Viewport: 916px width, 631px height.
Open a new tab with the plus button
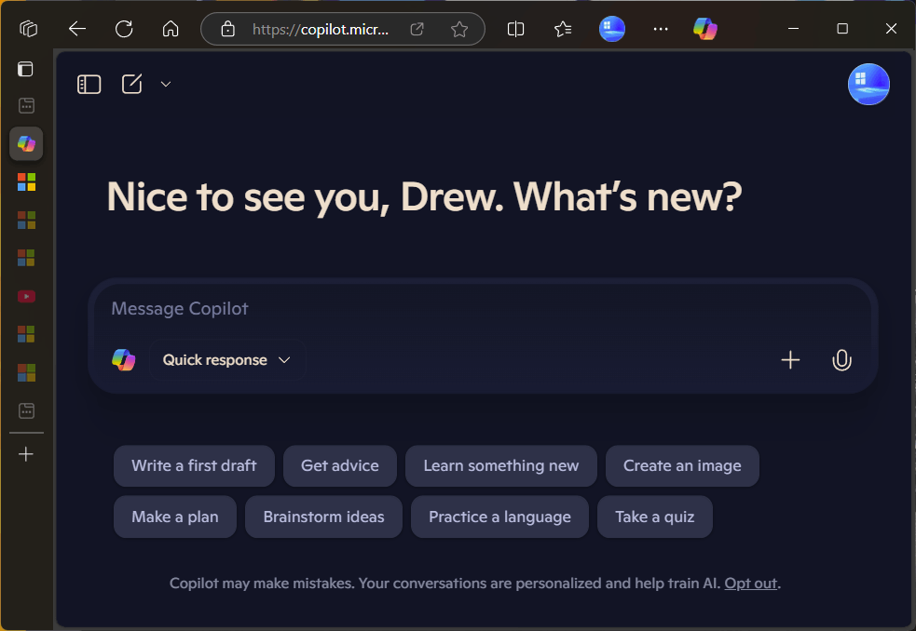26,454
